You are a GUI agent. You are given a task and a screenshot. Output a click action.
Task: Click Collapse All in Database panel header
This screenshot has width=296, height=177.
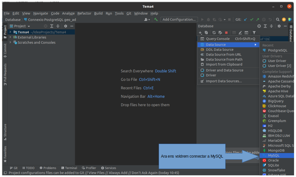[x=271, y=26]
